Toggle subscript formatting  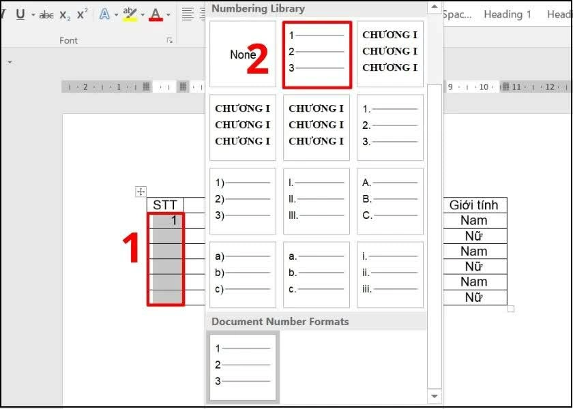(65, 15)
